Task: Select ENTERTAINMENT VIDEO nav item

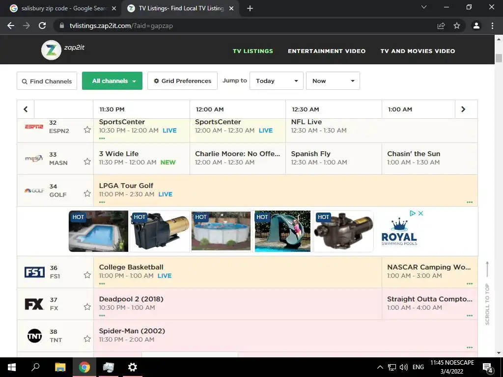Action: [x=327, y=51]
